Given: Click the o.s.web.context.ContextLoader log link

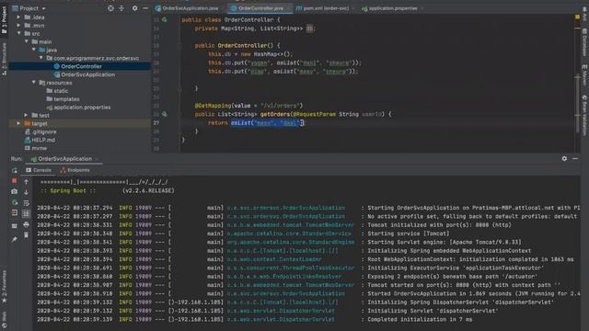Looking at the screenshot, I should coord(274,259).
